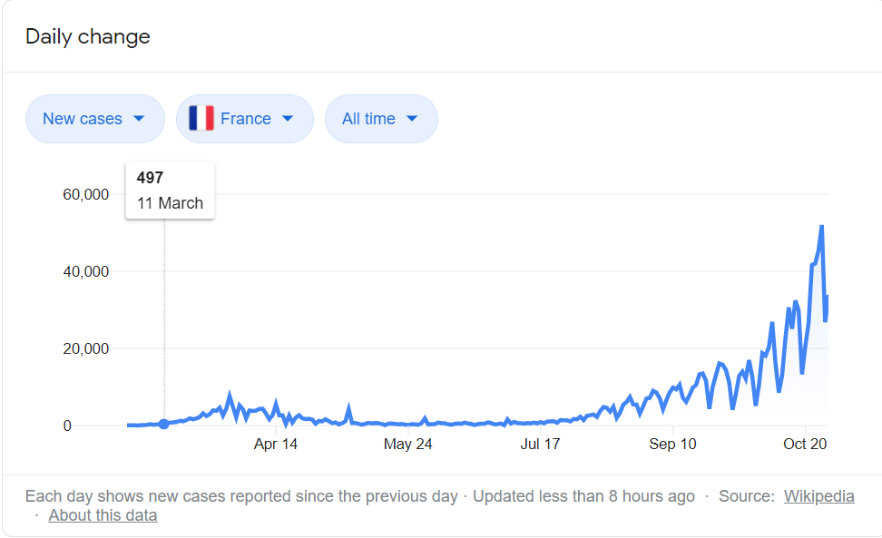Click the French flag icon
The image size is (882, 538).
tap(201, 119)
